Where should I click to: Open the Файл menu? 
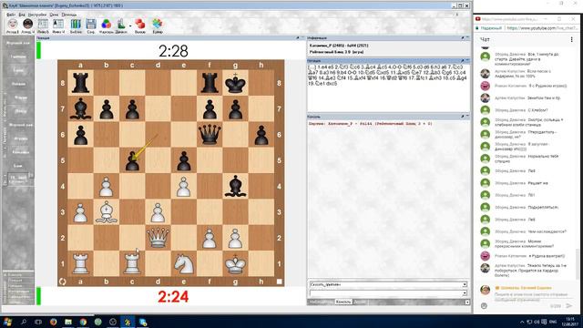click(11, 15)
